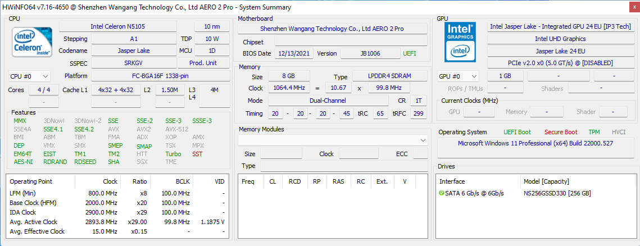Click the PCIe v2.0 x0 DISABLED field
The width and height of the screenshot is (640, 246).
pyautogui.click(x=560, y=63)
